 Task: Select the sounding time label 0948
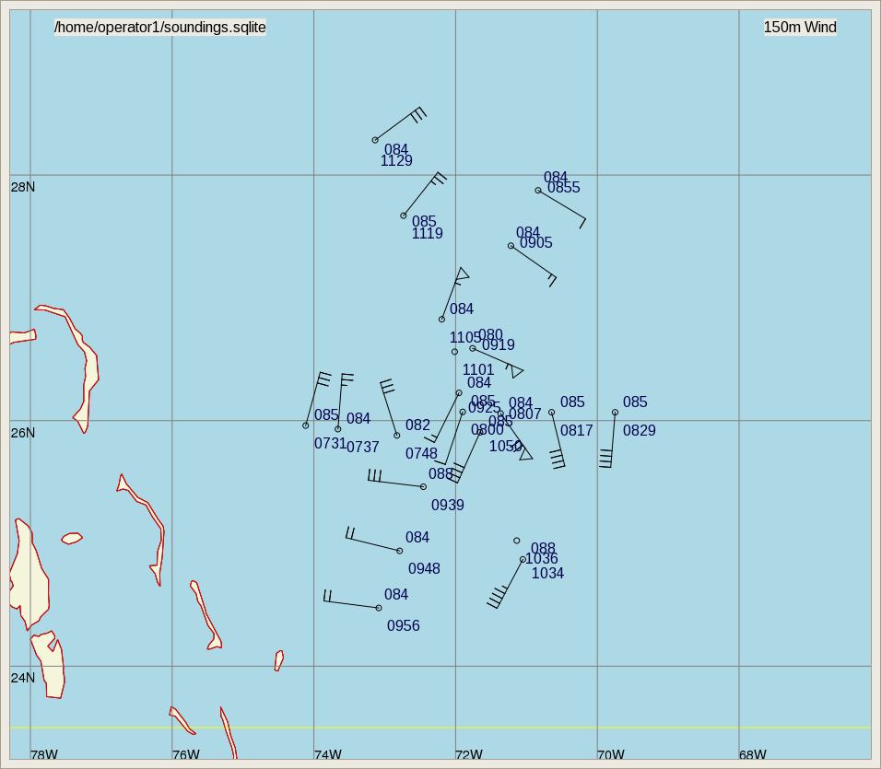tap(424, 568)
